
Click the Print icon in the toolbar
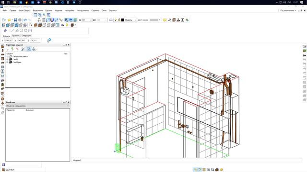20,20
